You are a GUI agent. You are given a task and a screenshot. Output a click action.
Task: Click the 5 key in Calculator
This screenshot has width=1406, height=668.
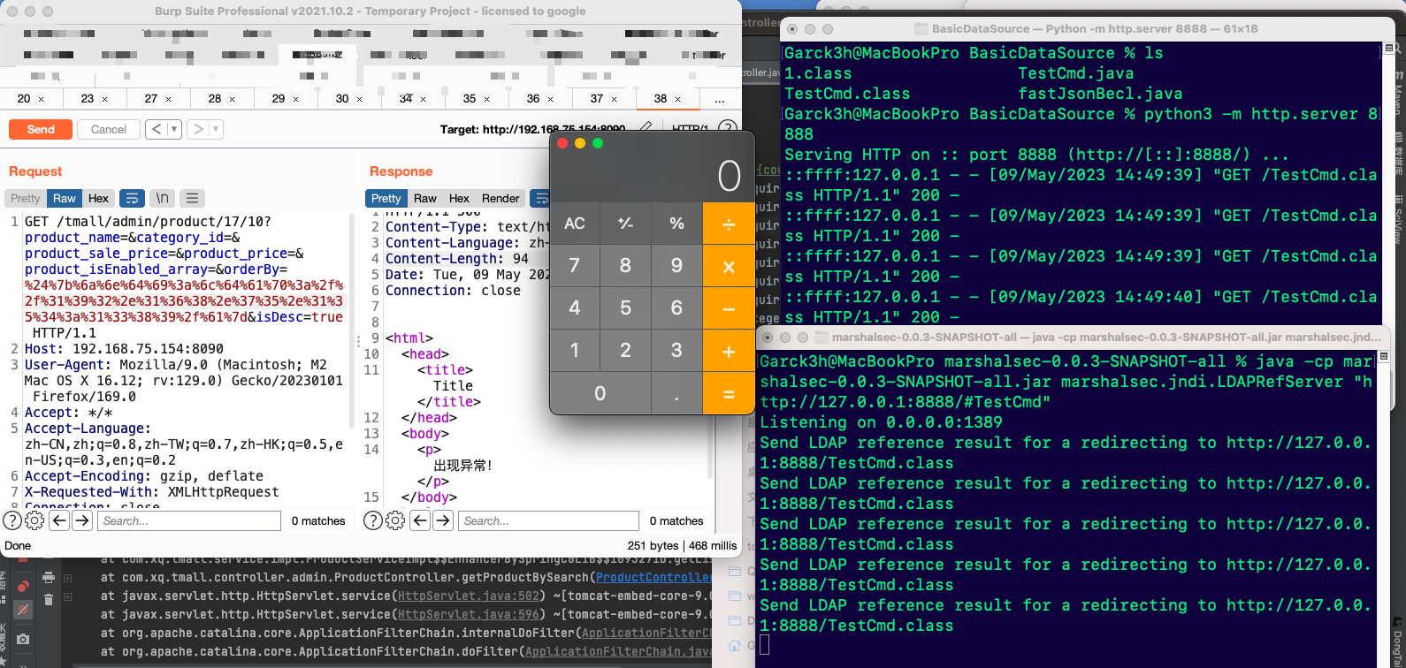click(x=625, y=308)
